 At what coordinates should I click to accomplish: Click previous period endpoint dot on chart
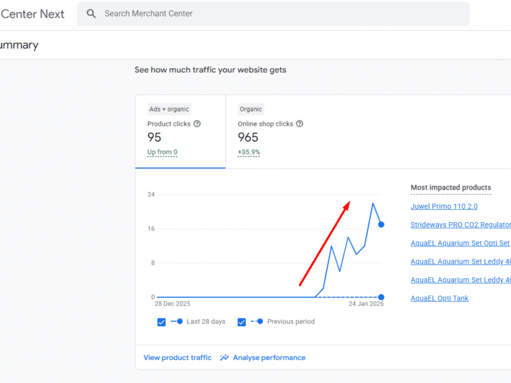pyautogui.click(x=381, y=297)
